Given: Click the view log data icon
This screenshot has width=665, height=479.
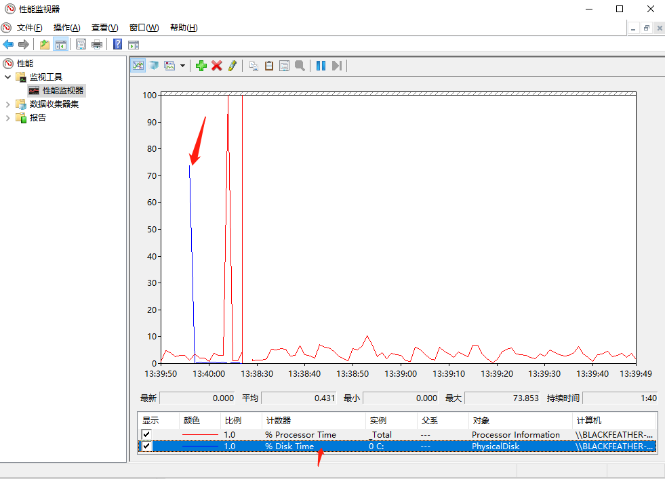Looking at the screenshot, I should click(x=153, y=66).
